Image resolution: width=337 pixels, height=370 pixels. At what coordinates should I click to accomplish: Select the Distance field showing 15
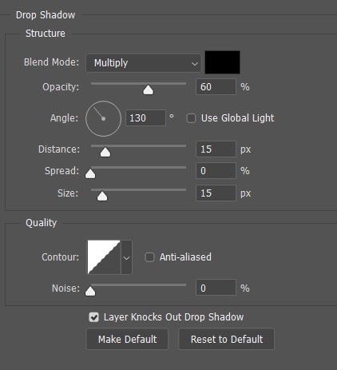[x=216, y=149]
